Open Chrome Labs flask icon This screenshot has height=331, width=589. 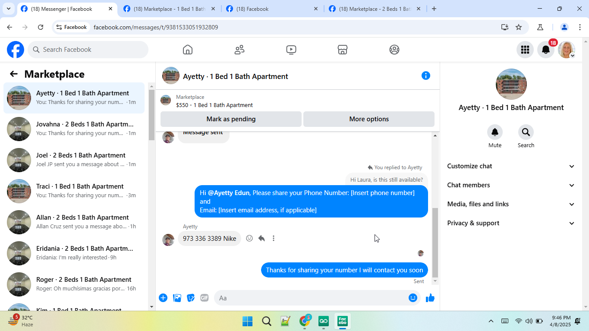540,27
